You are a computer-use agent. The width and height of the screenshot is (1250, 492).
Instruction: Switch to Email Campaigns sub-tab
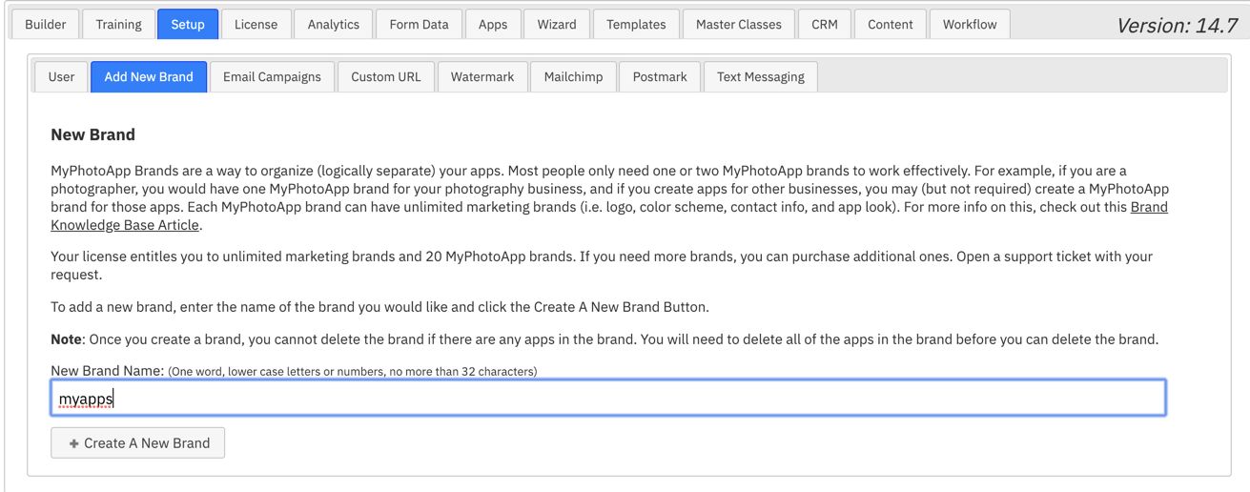pyautogui.click(x=272, y=76)
